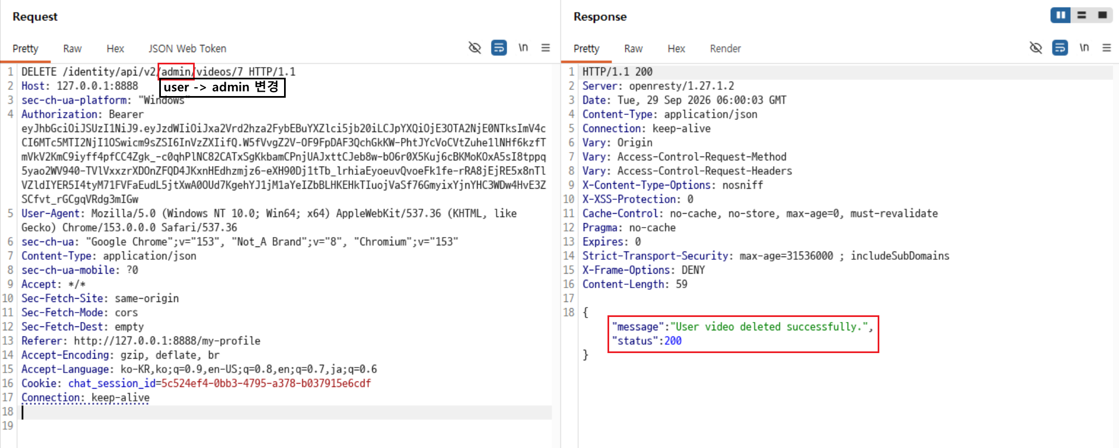1119x448 pixels.
Task: Click the Cache-Control header line
Action: pos(760,214)
